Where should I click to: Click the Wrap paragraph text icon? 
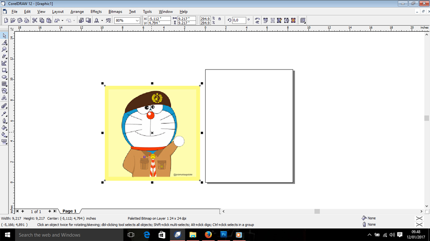point(303,20)
